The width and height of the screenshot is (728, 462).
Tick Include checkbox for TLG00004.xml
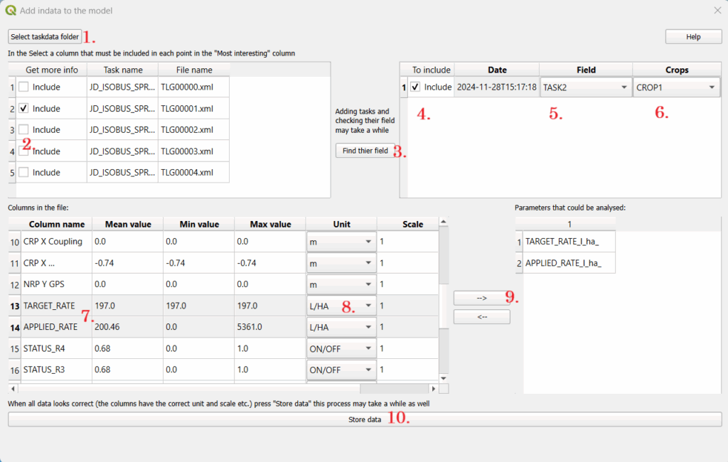pos(24,172)
